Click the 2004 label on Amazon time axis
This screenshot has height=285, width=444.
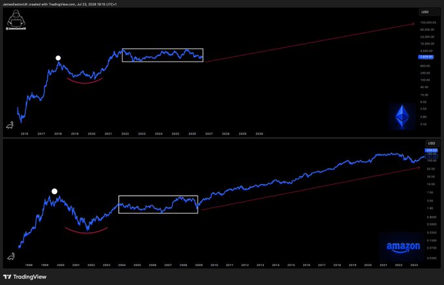122,265
